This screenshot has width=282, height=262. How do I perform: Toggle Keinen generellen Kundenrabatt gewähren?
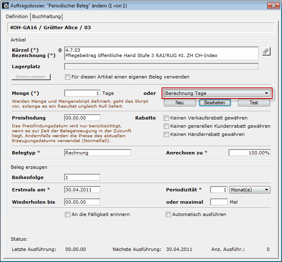(x=166, y=126)
